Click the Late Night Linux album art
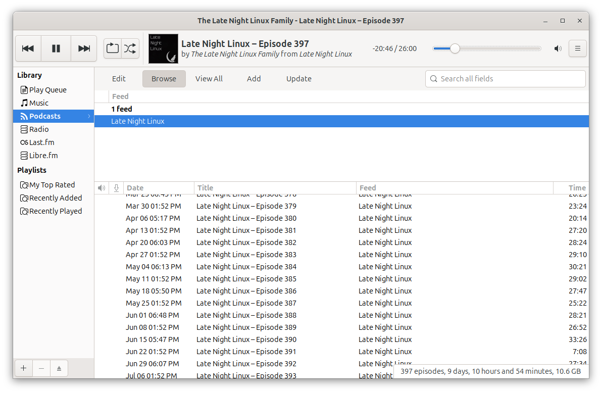Screen dimensions: 602x393 click(163, 49)
